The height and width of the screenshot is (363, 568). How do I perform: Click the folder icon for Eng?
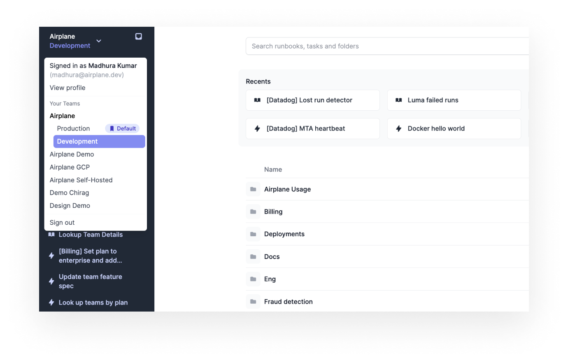tap(253, 279)
